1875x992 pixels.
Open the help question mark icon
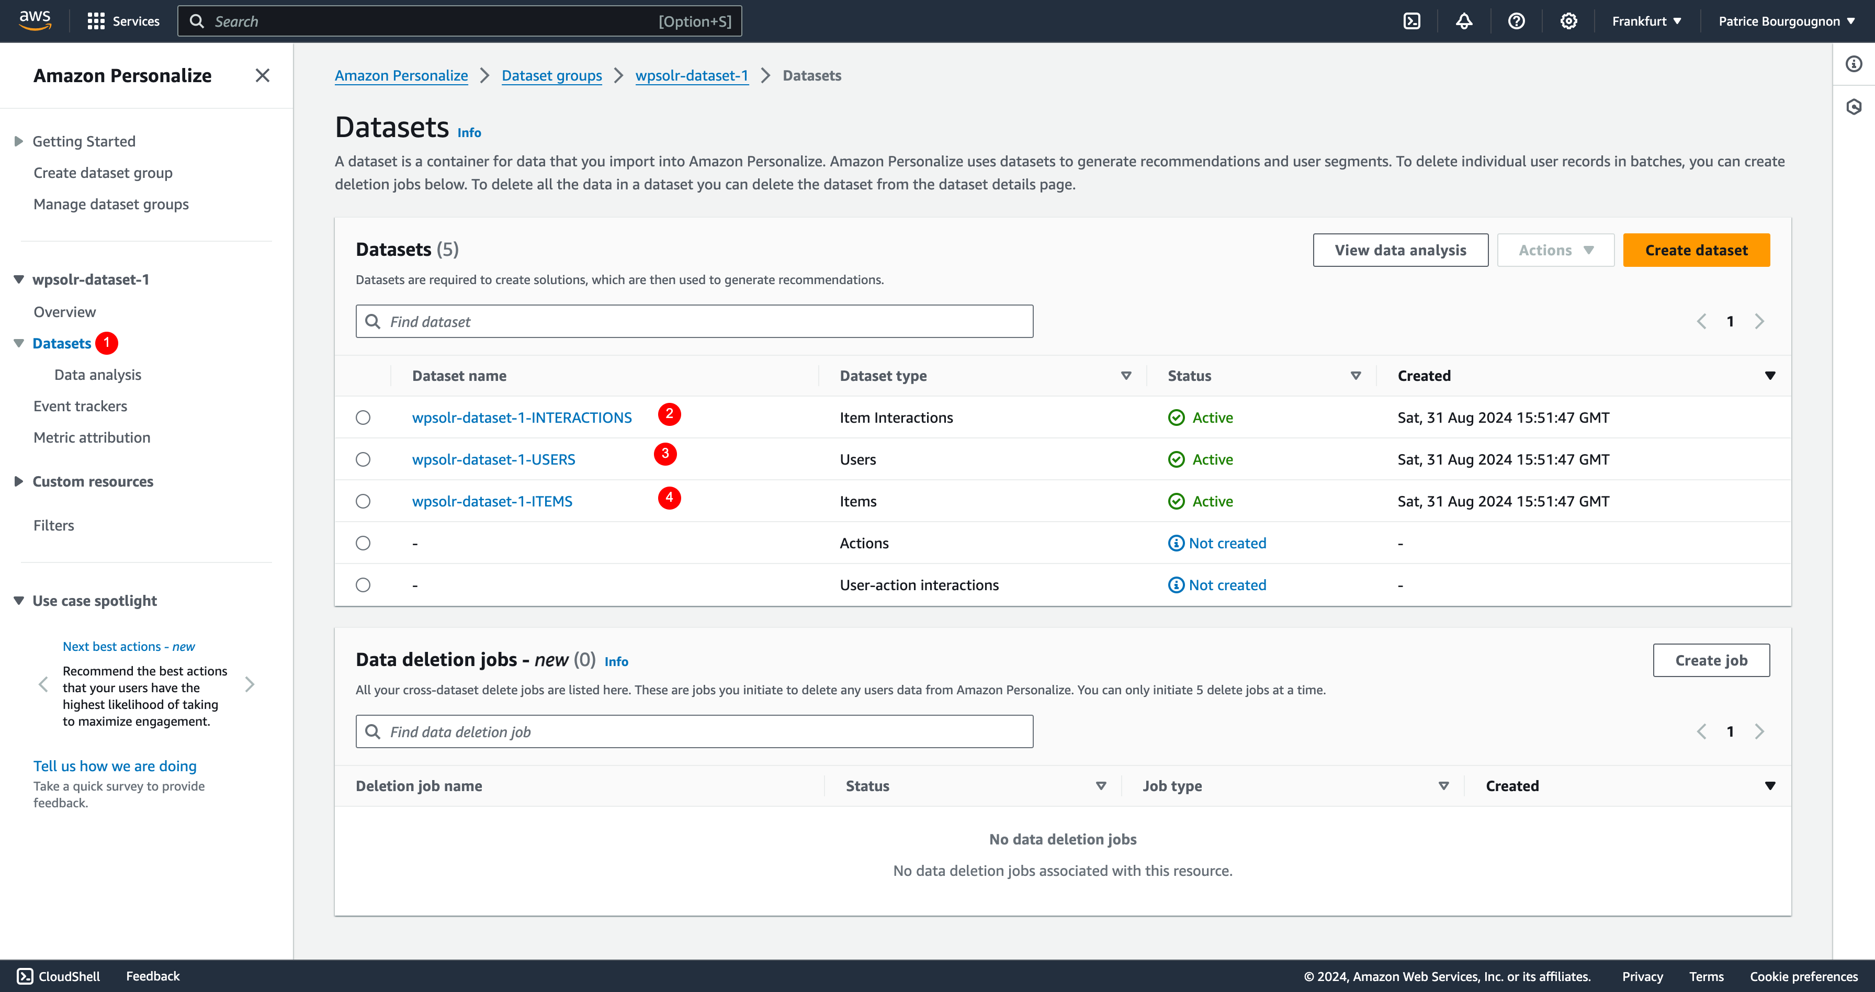tap(1516, 21)
